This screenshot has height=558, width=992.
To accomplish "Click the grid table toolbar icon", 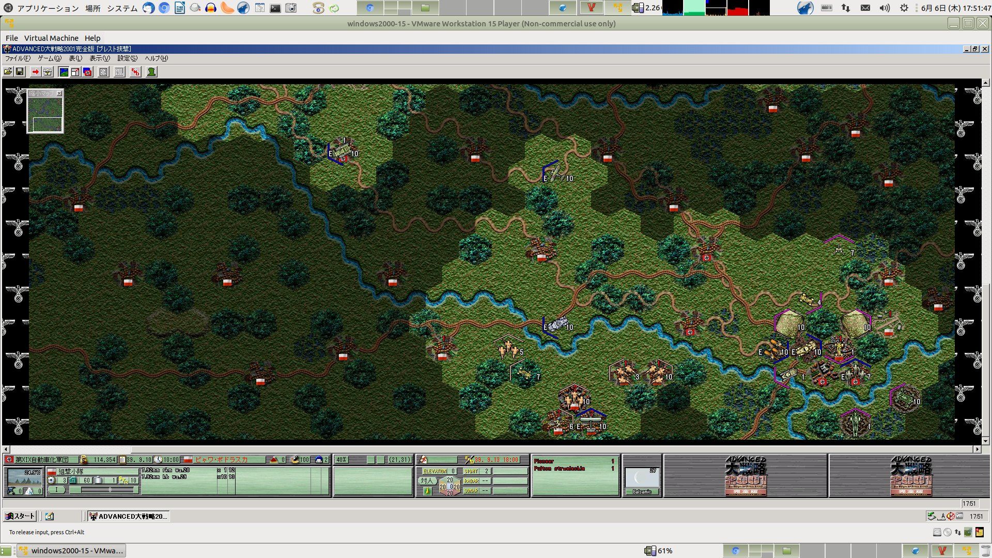I will click(x=103, y=72).
